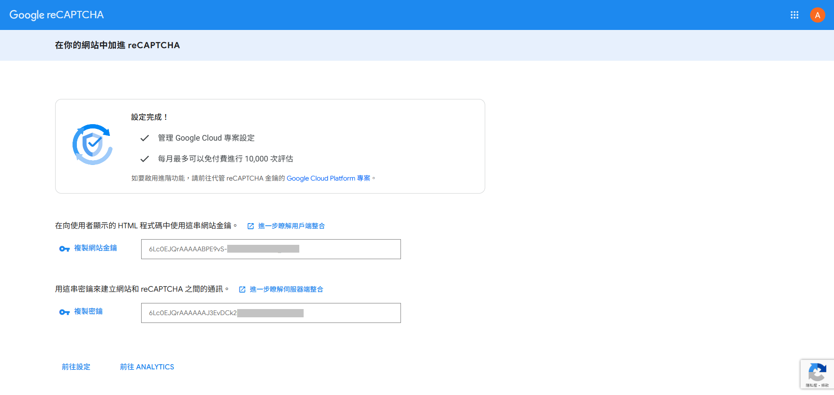Click the key icon next to 複製網站金鑰
The image size is (834, 395).
(64, 249)
